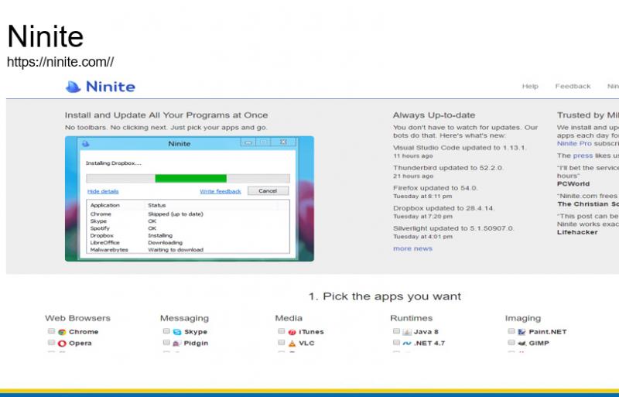
Task: Click the Opera browser icon
Action: (x=62, y=344)
